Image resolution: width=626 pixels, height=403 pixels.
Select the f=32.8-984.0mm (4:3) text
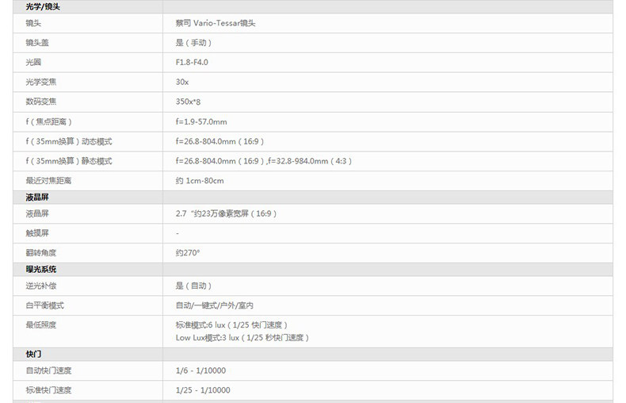[x=310, y=161]
